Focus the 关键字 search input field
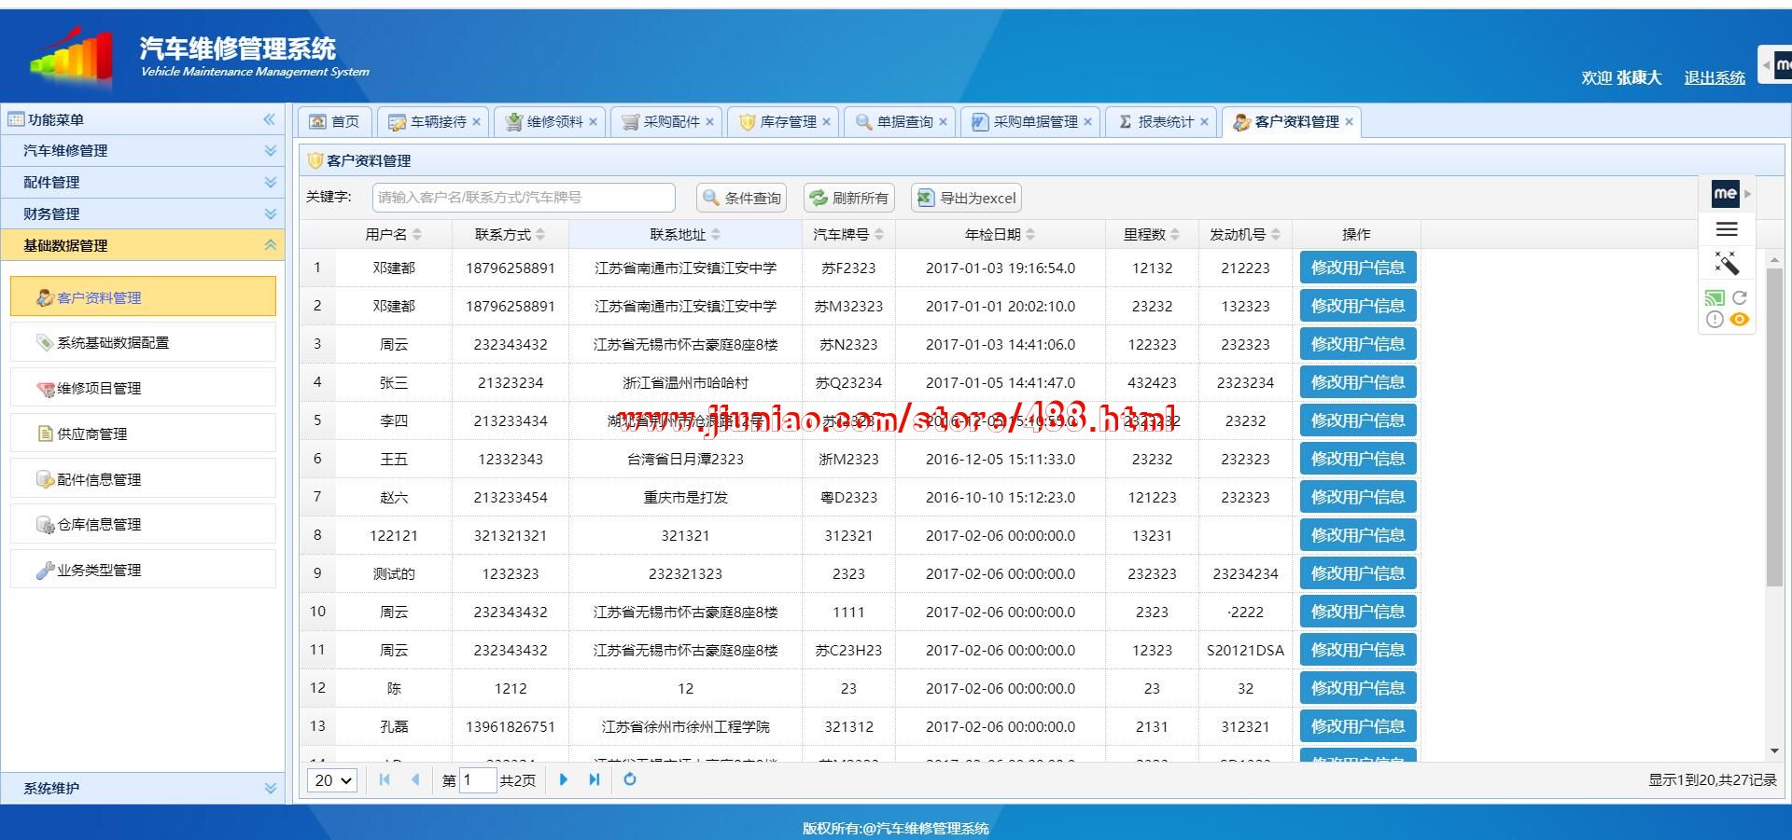This screenshot has width=1792, height=840. coord(523,198)
